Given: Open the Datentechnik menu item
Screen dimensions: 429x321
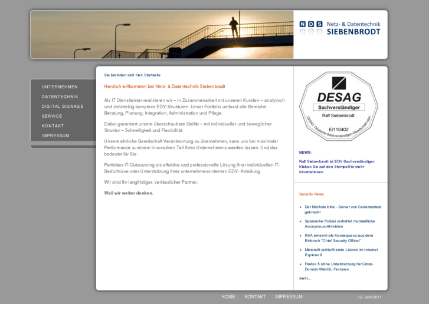Looking at the screenshot, I should pos(60,97).
